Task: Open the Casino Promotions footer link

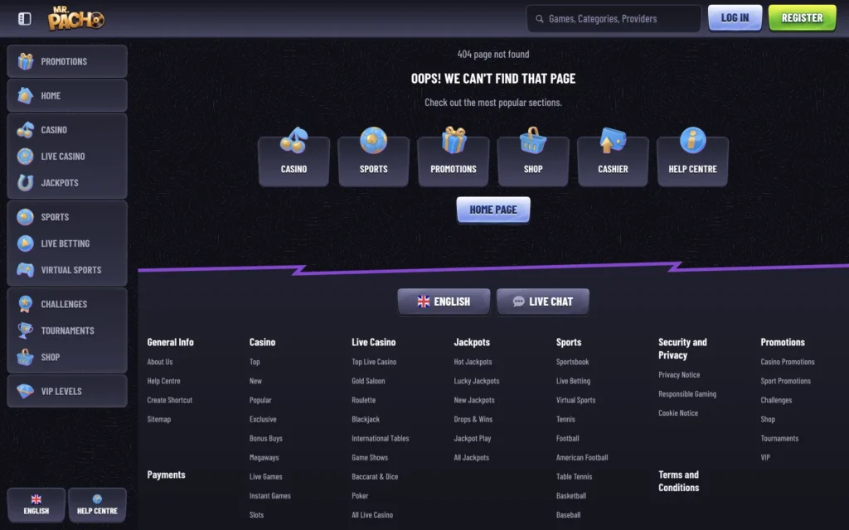Action: (x=788, y=362)
